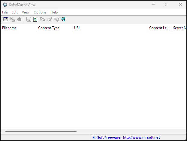Click the Properties toolbar icon
The width and height of the screenshot is (187, 141).
49,19
